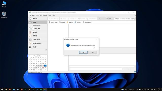Viewport: 162px width, 91px height.
Task: Launch Brave browser from the taskbar
Action: click(10, 89)
